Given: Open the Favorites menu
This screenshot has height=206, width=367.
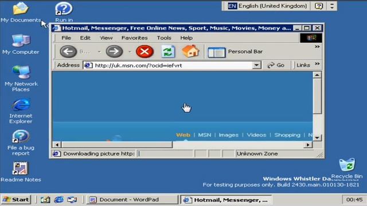Looking at the screenshot, I should pos(135,38).
